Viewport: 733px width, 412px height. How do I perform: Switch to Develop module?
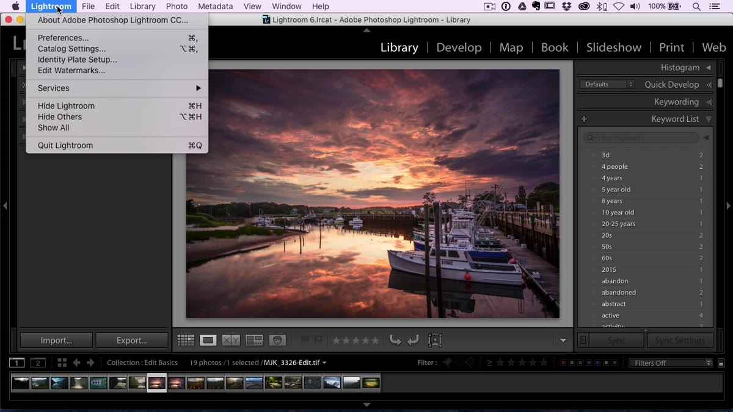click(459, 48)
